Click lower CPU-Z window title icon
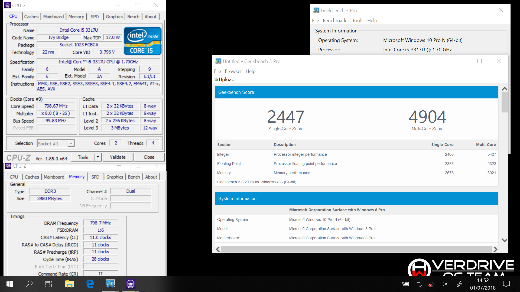Image resolution: width=520 pixels, height=292 pixels. pos(8,166)
